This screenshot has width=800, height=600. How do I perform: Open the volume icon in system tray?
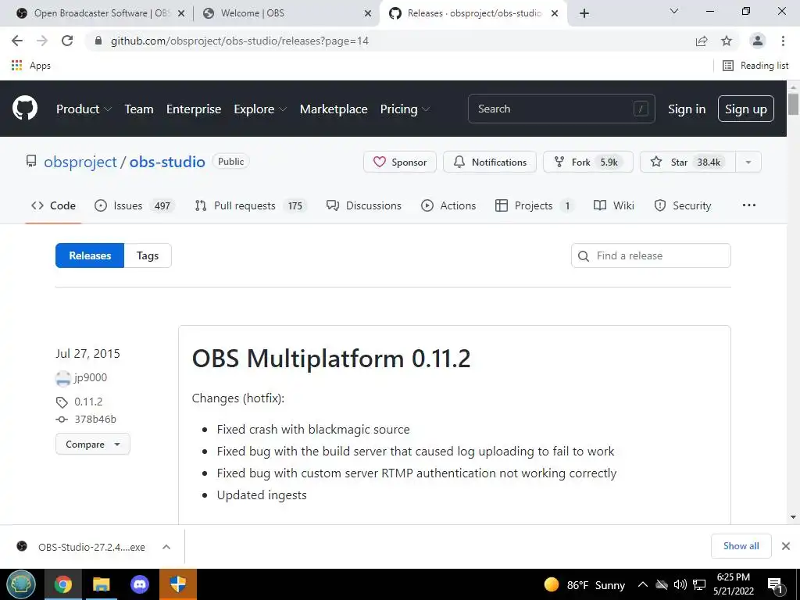point(680,584)
